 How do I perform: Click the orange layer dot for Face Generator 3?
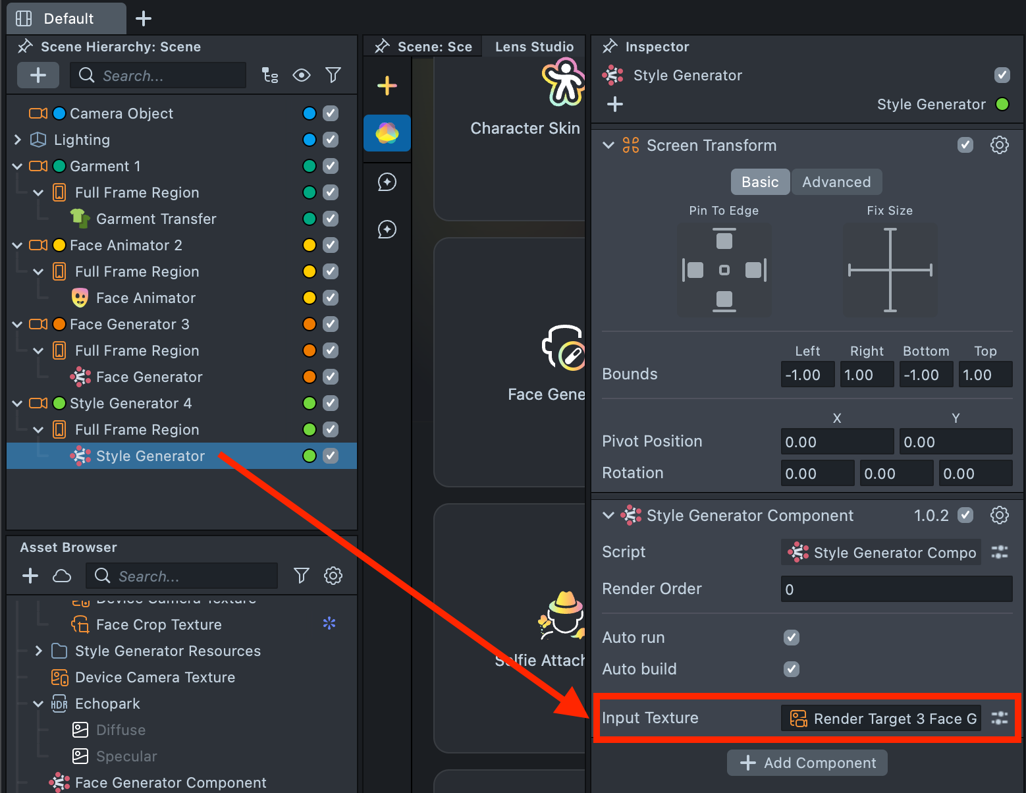[310, 324]
